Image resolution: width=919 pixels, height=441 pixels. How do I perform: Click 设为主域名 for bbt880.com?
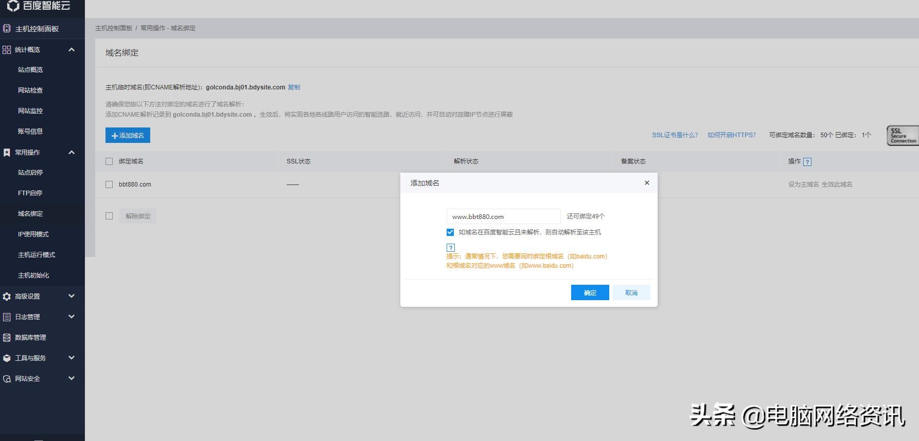coord(803,185)
